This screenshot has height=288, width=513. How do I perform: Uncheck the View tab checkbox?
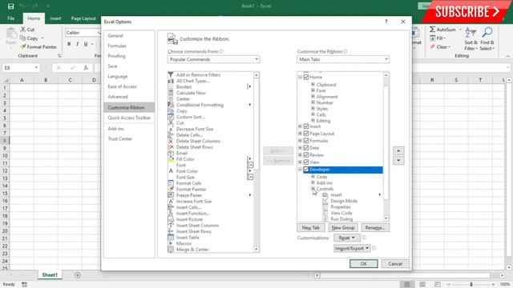(x=306, y=162)
